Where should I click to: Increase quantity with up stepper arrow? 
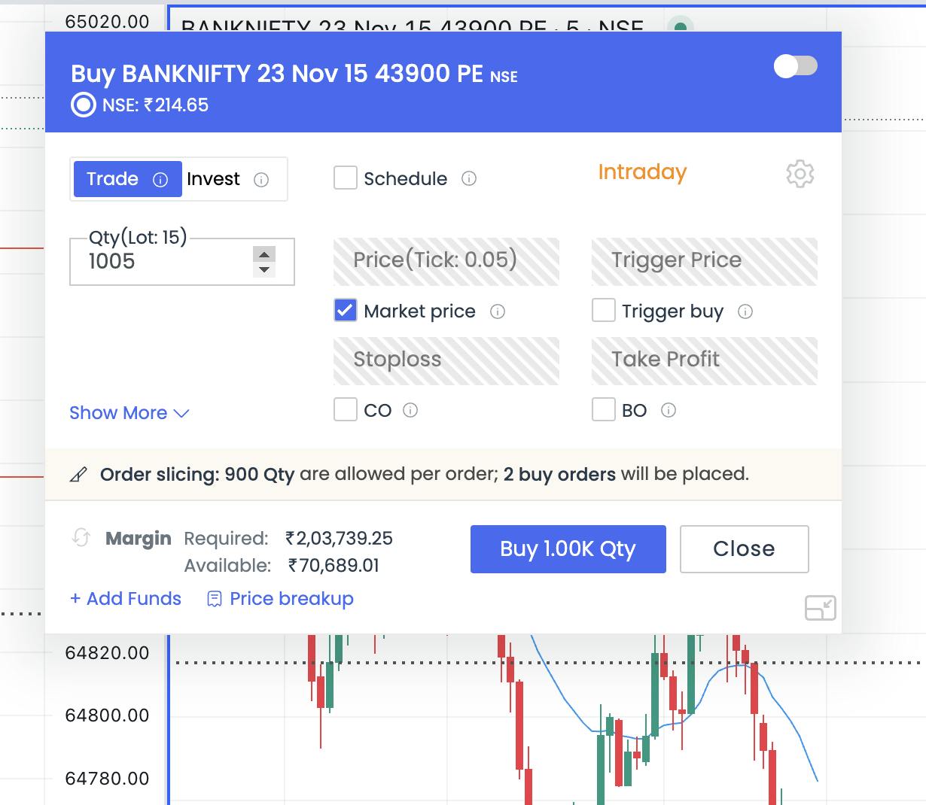click(x=264, y=254)
